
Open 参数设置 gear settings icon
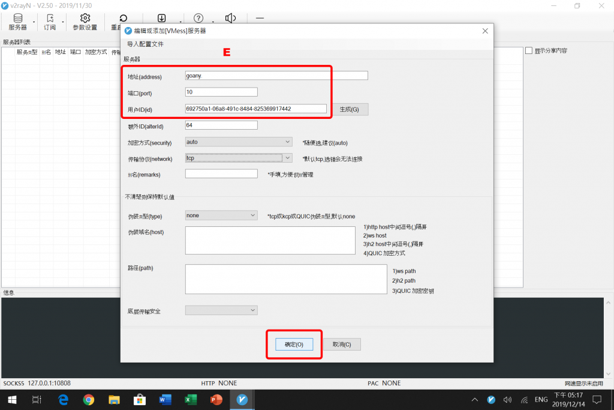[x=85, y=22]
